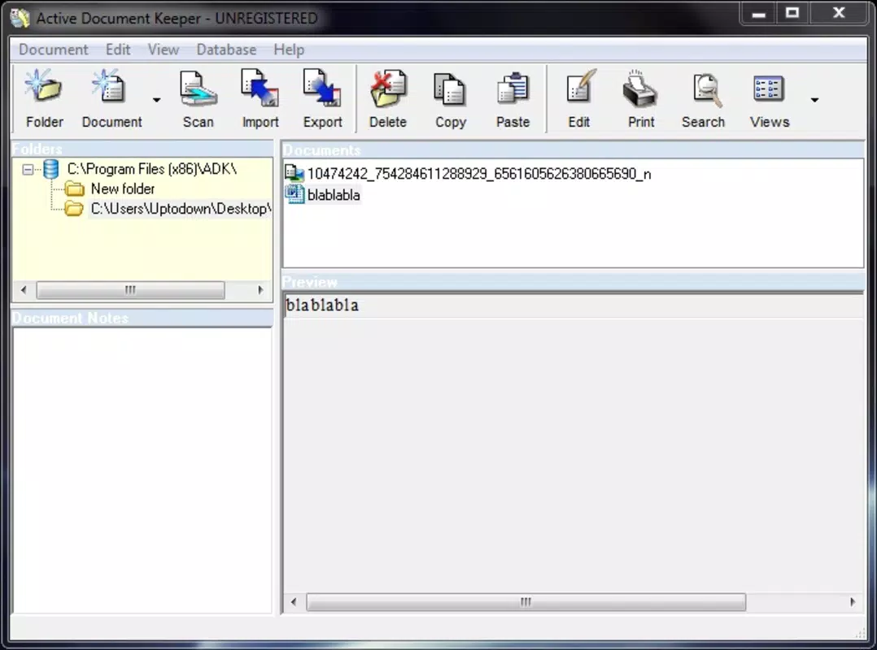This screenshot has width=877, height=650.
Task: Open the Document menu
Action: point(53,50)
